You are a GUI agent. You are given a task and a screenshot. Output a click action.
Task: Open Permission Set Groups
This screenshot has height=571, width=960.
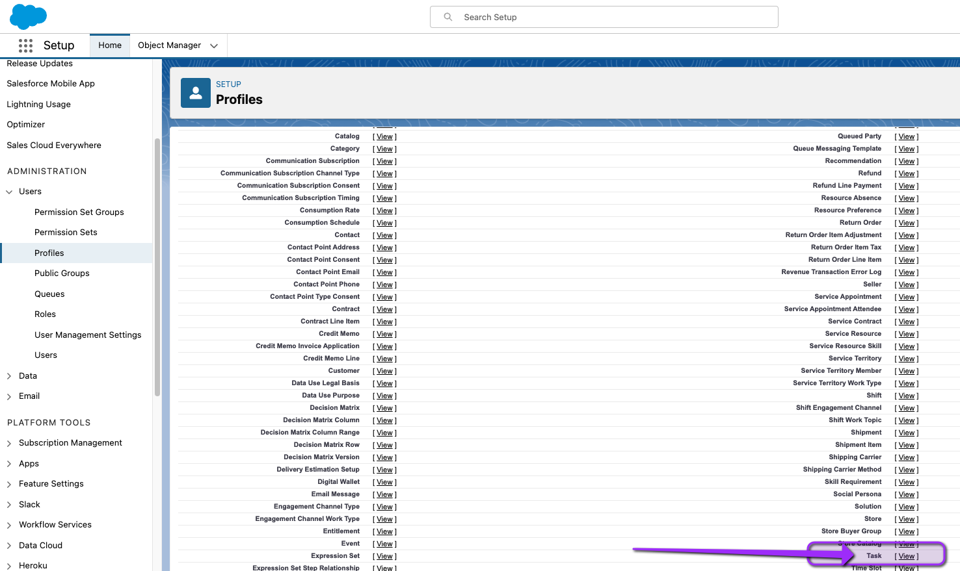click(x=79, y=212)
